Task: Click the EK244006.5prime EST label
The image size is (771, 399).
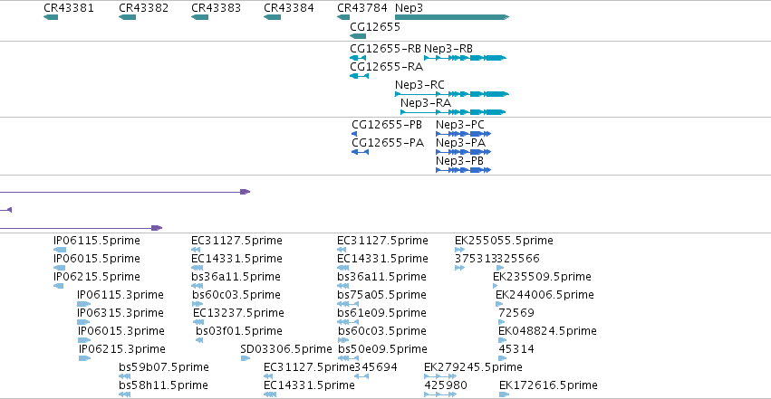Action: point(545,295)
